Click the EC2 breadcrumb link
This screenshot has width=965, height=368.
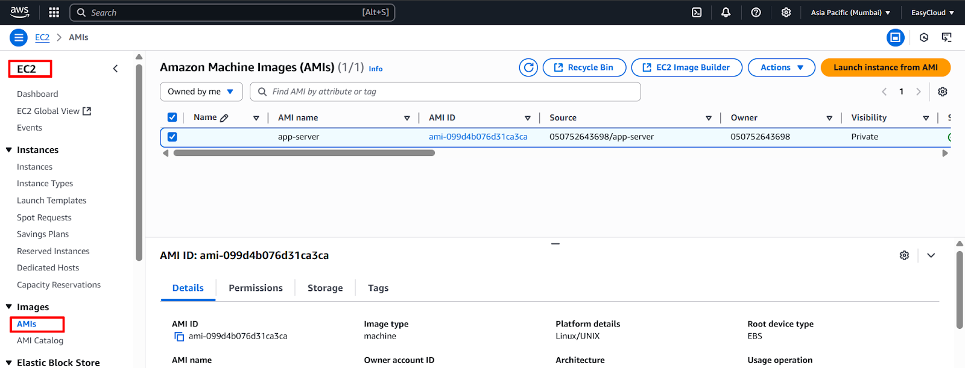pyautogui.click(x=42, y=37)
